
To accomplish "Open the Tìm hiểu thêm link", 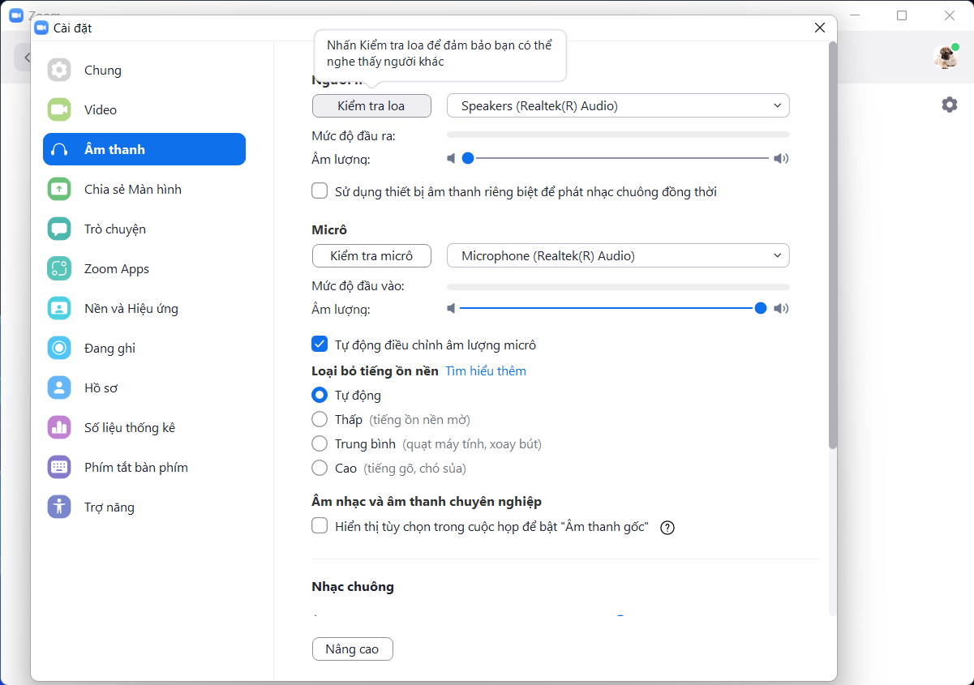I will pos(486,370).
